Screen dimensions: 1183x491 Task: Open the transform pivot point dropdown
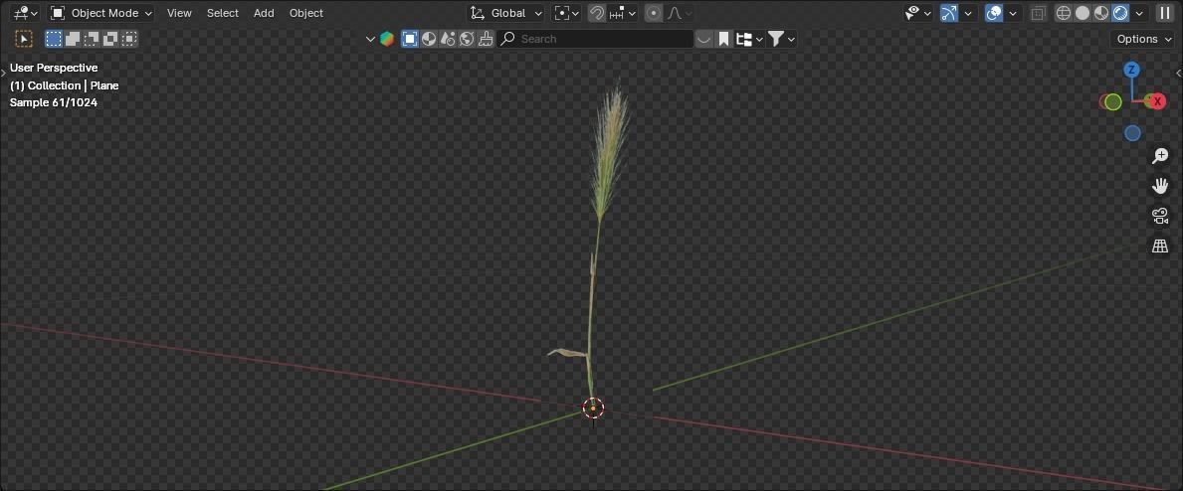pos(566,13)
